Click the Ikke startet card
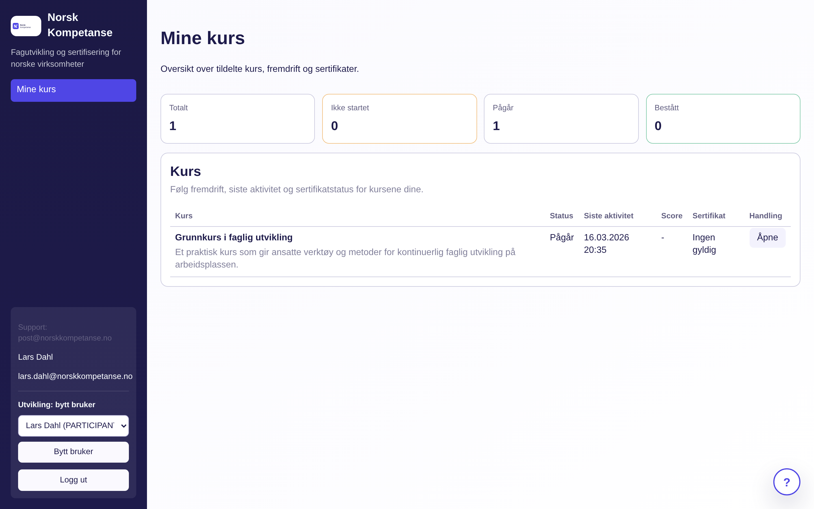814x509 pixels. click(399, 118)
